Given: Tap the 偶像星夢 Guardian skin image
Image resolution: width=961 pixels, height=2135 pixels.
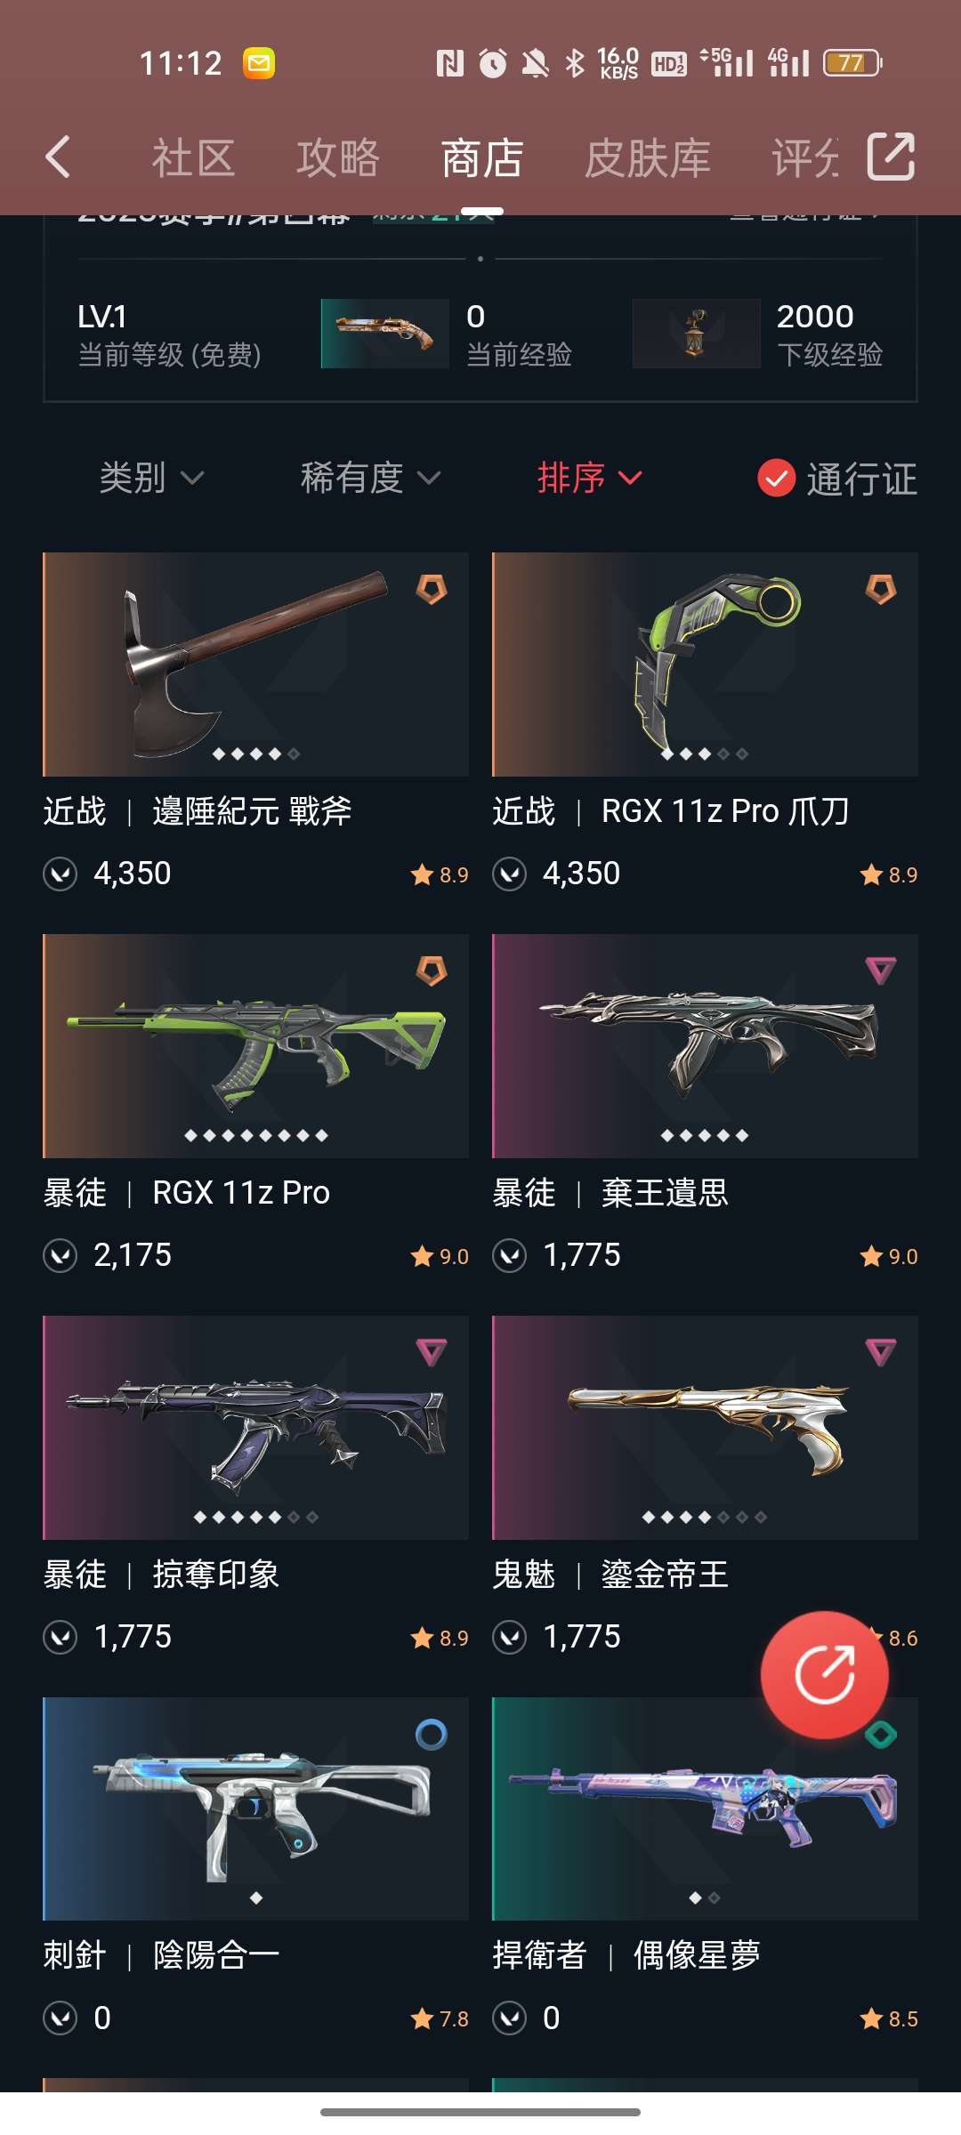Looking at the screenshot, I should pyautogui.click(x=705, y=1809).
